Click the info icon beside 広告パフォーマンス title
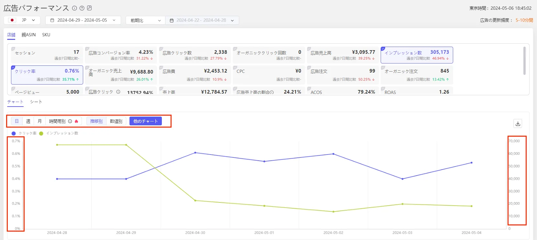Viewport: 537px width, 240px height. [x=74, y=8]
